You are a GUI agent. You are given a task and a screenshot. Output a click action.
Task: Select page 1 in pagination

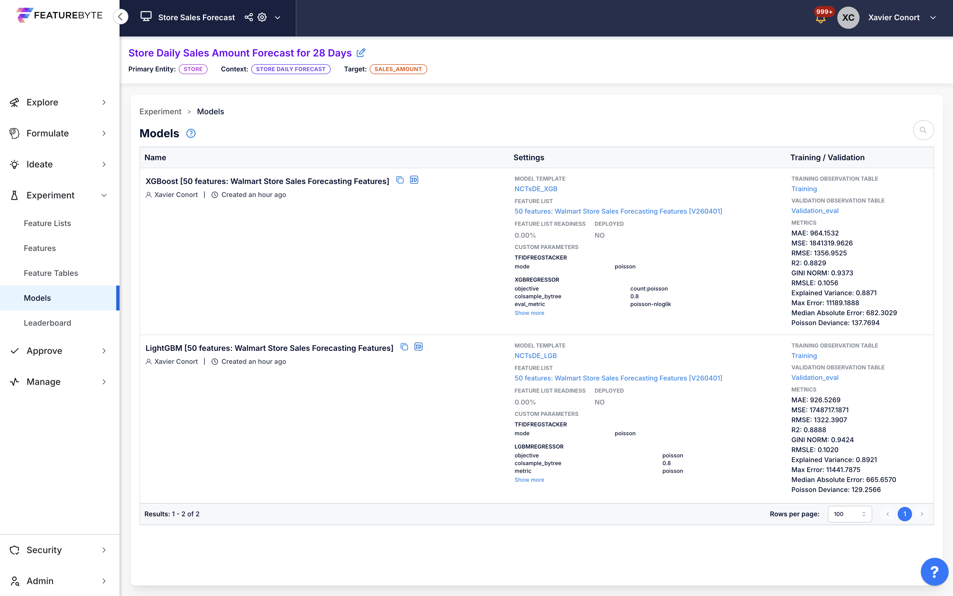tap(905, 514)
